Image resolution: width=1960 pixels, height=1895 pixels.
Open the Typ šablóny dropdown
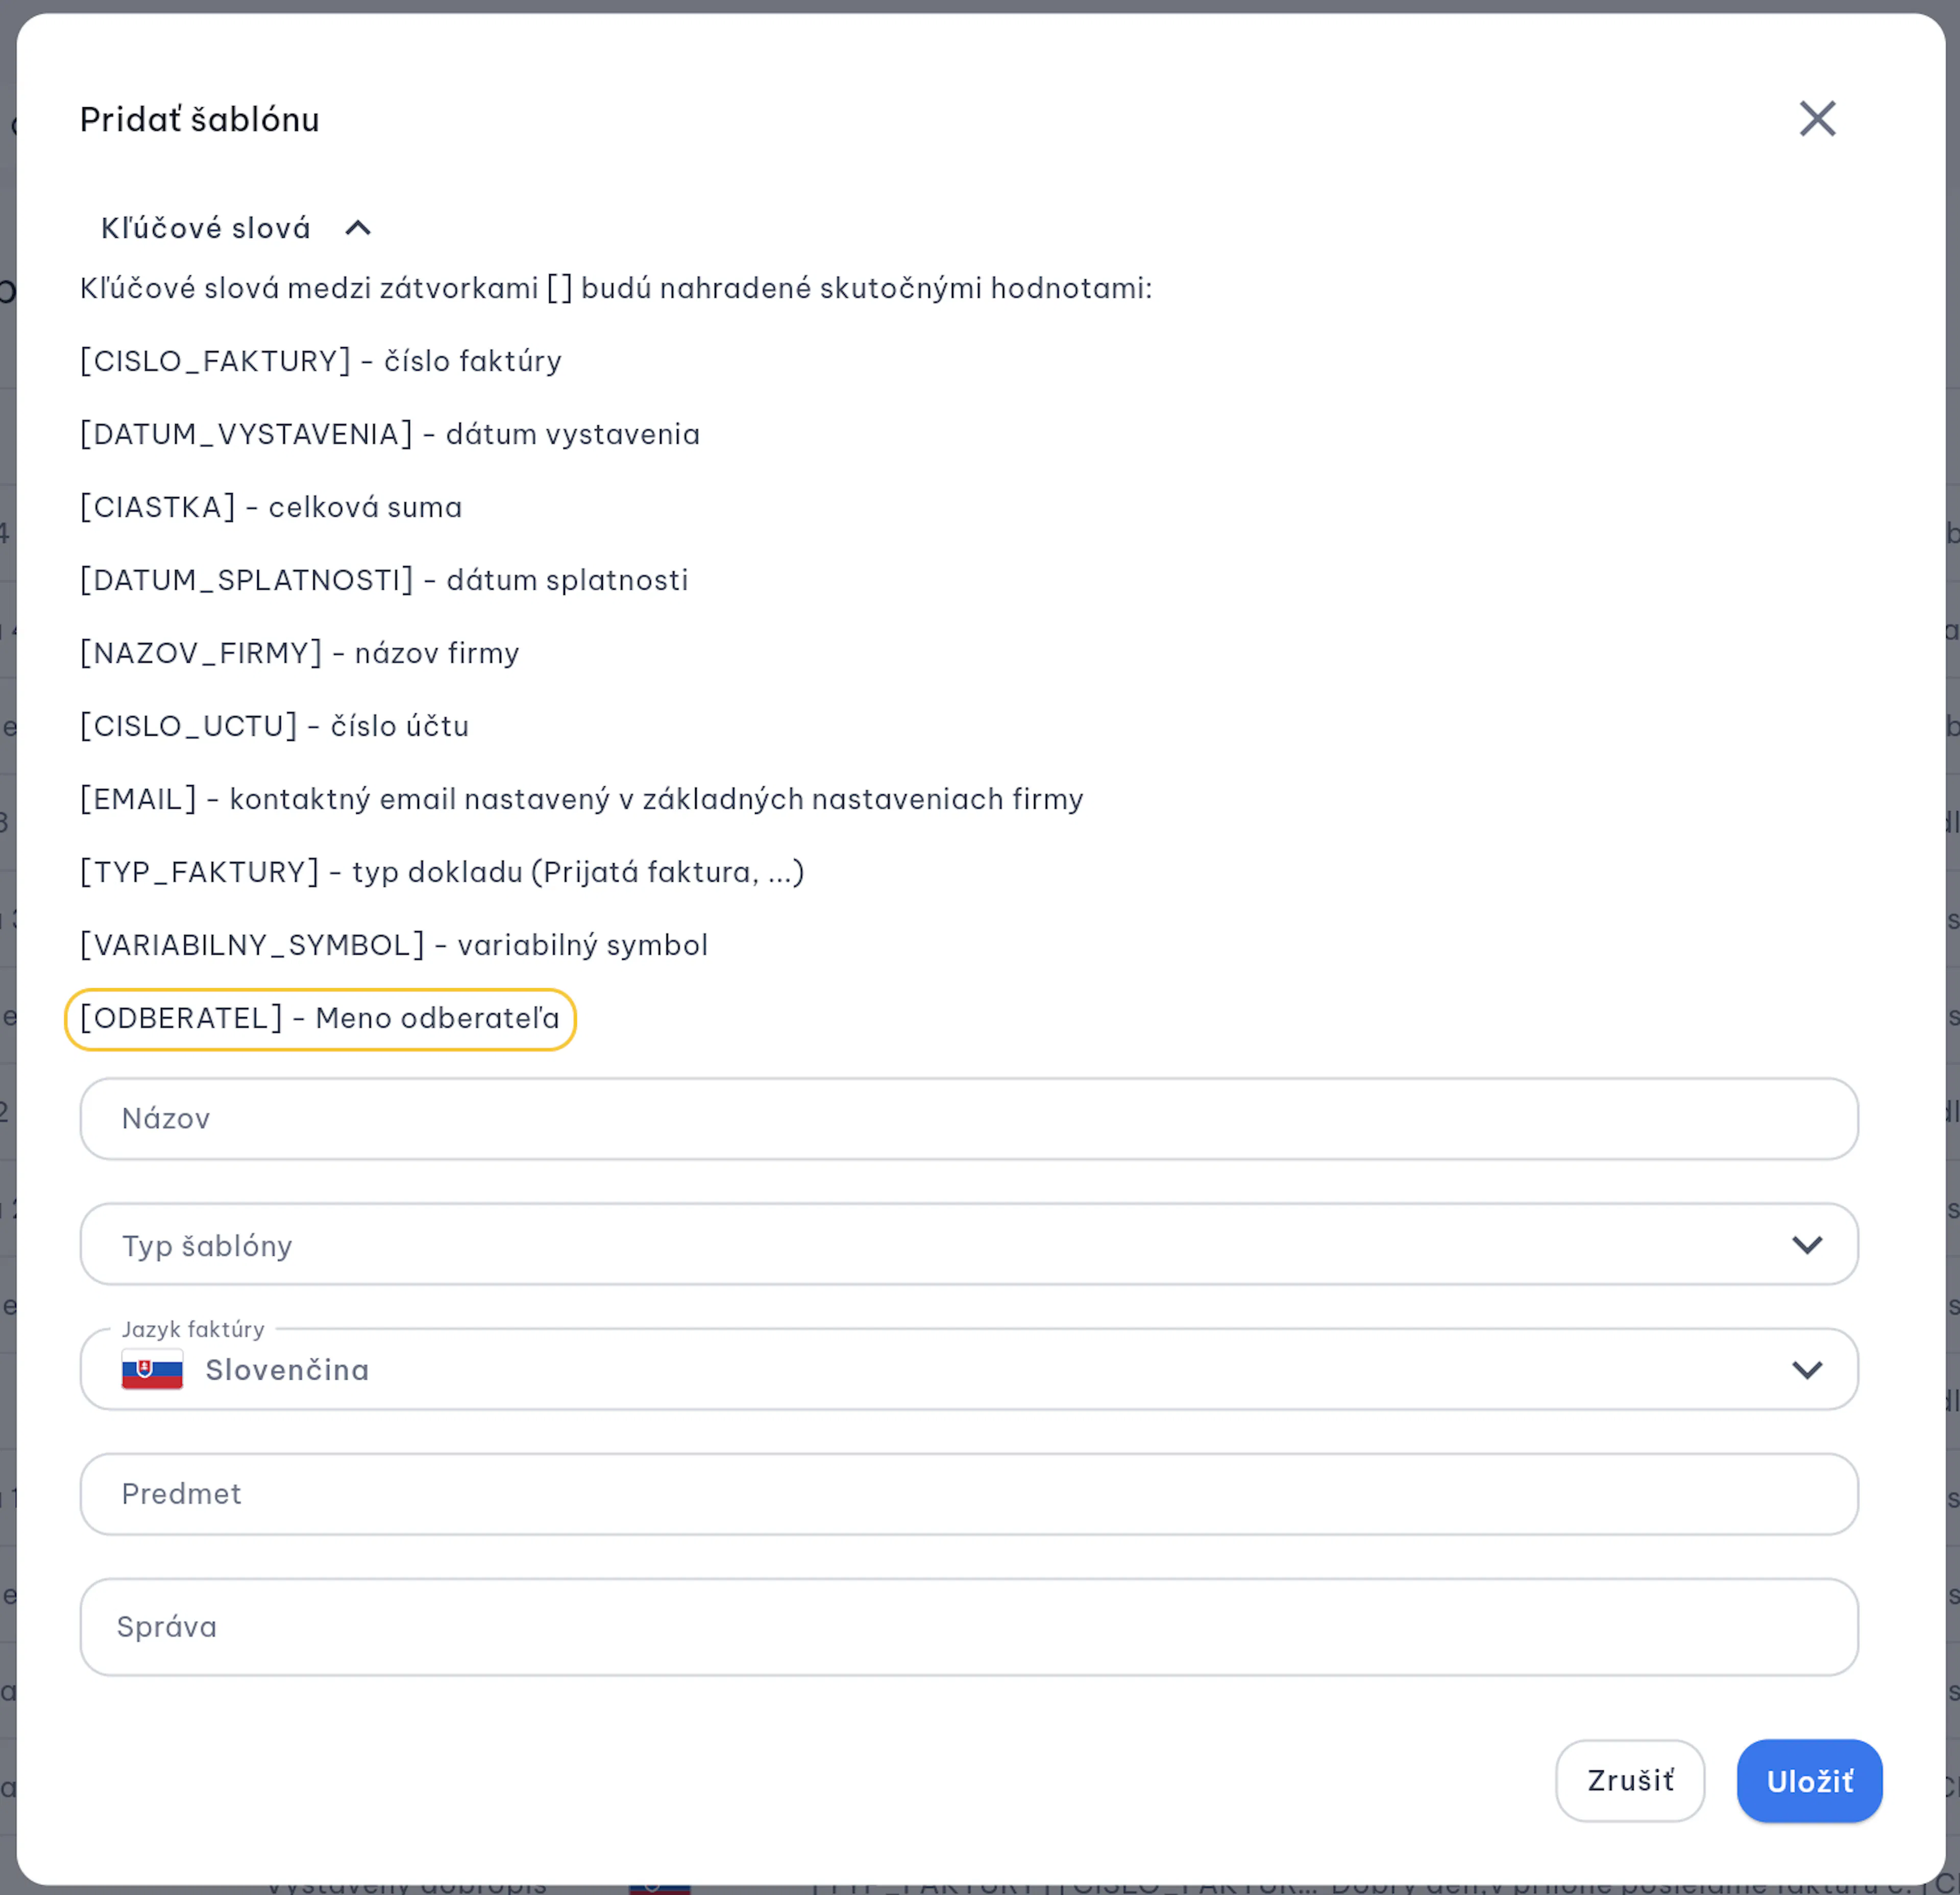click(968, 1244)
